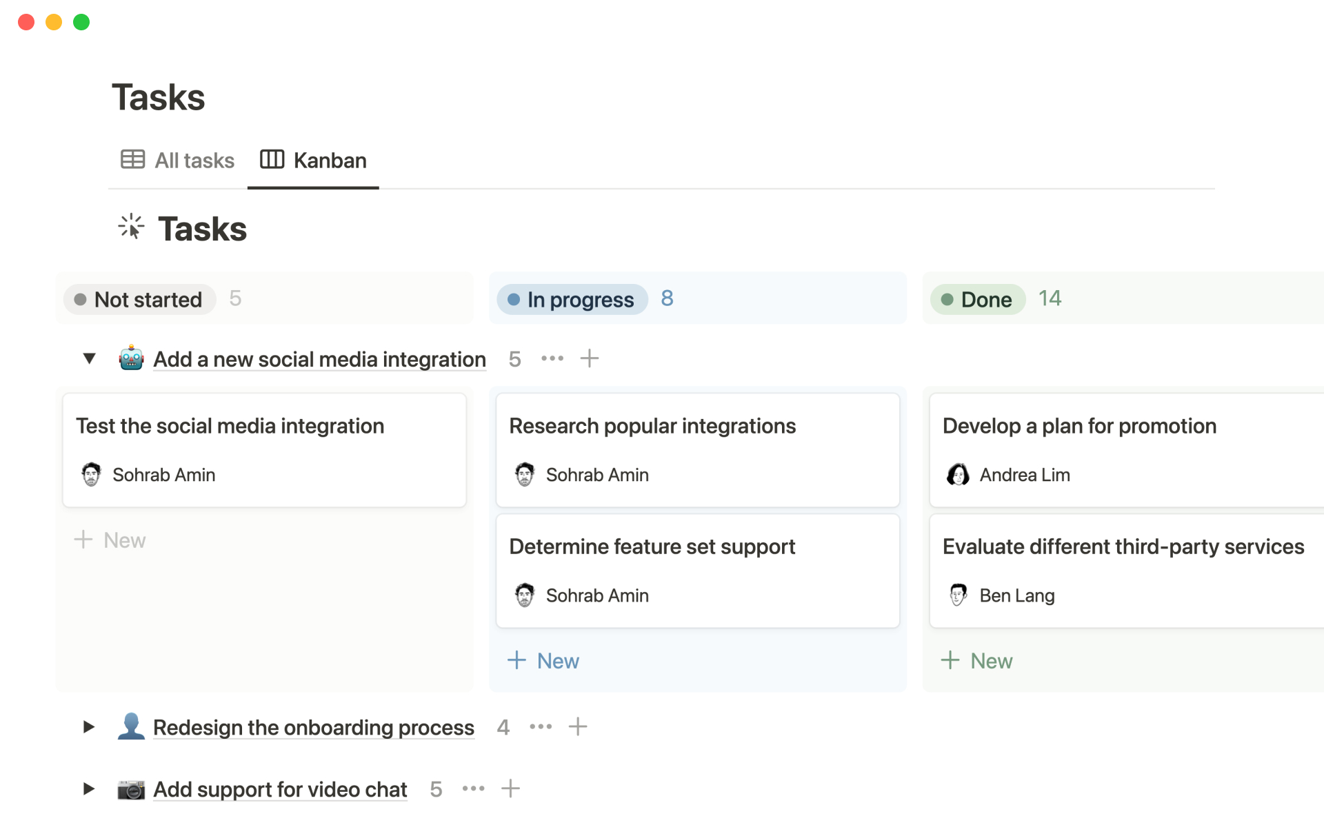The width and height of the screenshot is (1324, 827).
Task: Add card to Redesign onboarding group
Action: (578, 726)
